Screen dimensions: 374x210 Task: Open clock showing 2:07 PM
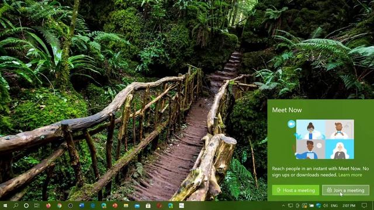coord(349,205)
